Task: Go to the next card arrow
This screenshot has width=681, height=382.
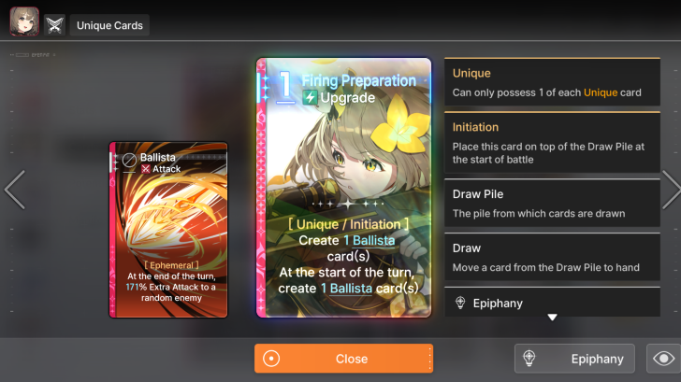Action: (671, 190)
